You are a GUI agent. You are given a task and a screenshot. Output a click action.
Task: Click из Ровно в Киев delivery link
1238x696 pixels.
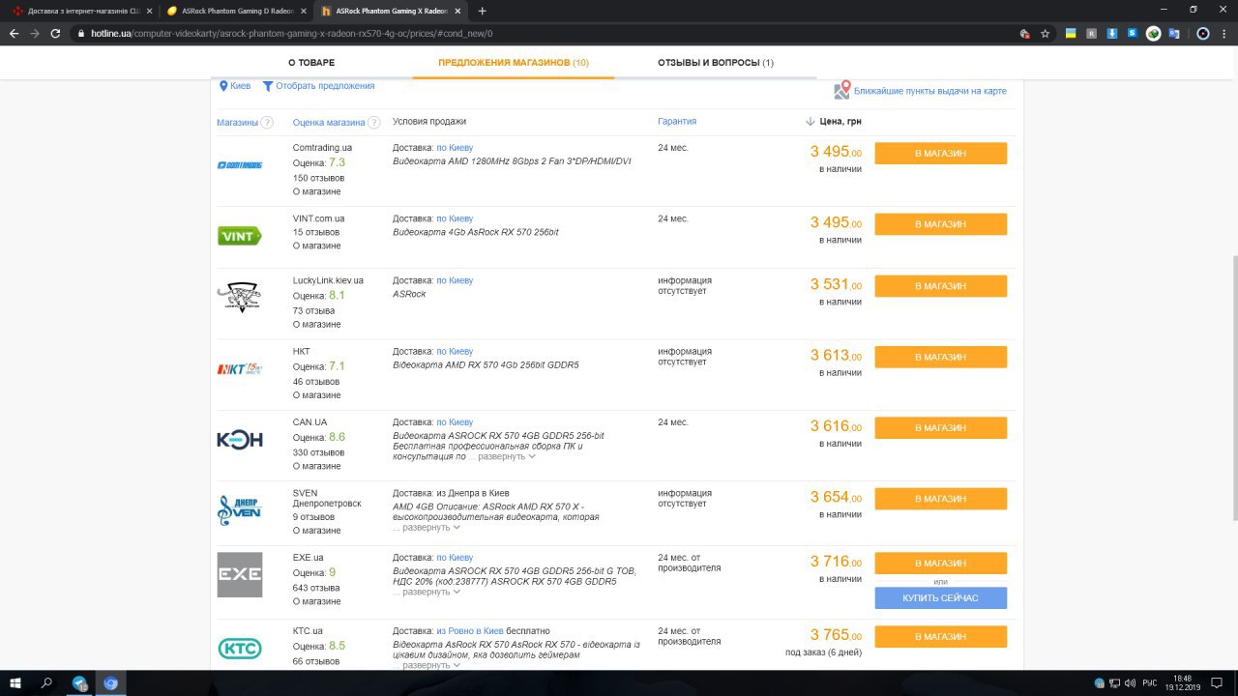pos(469,631)
